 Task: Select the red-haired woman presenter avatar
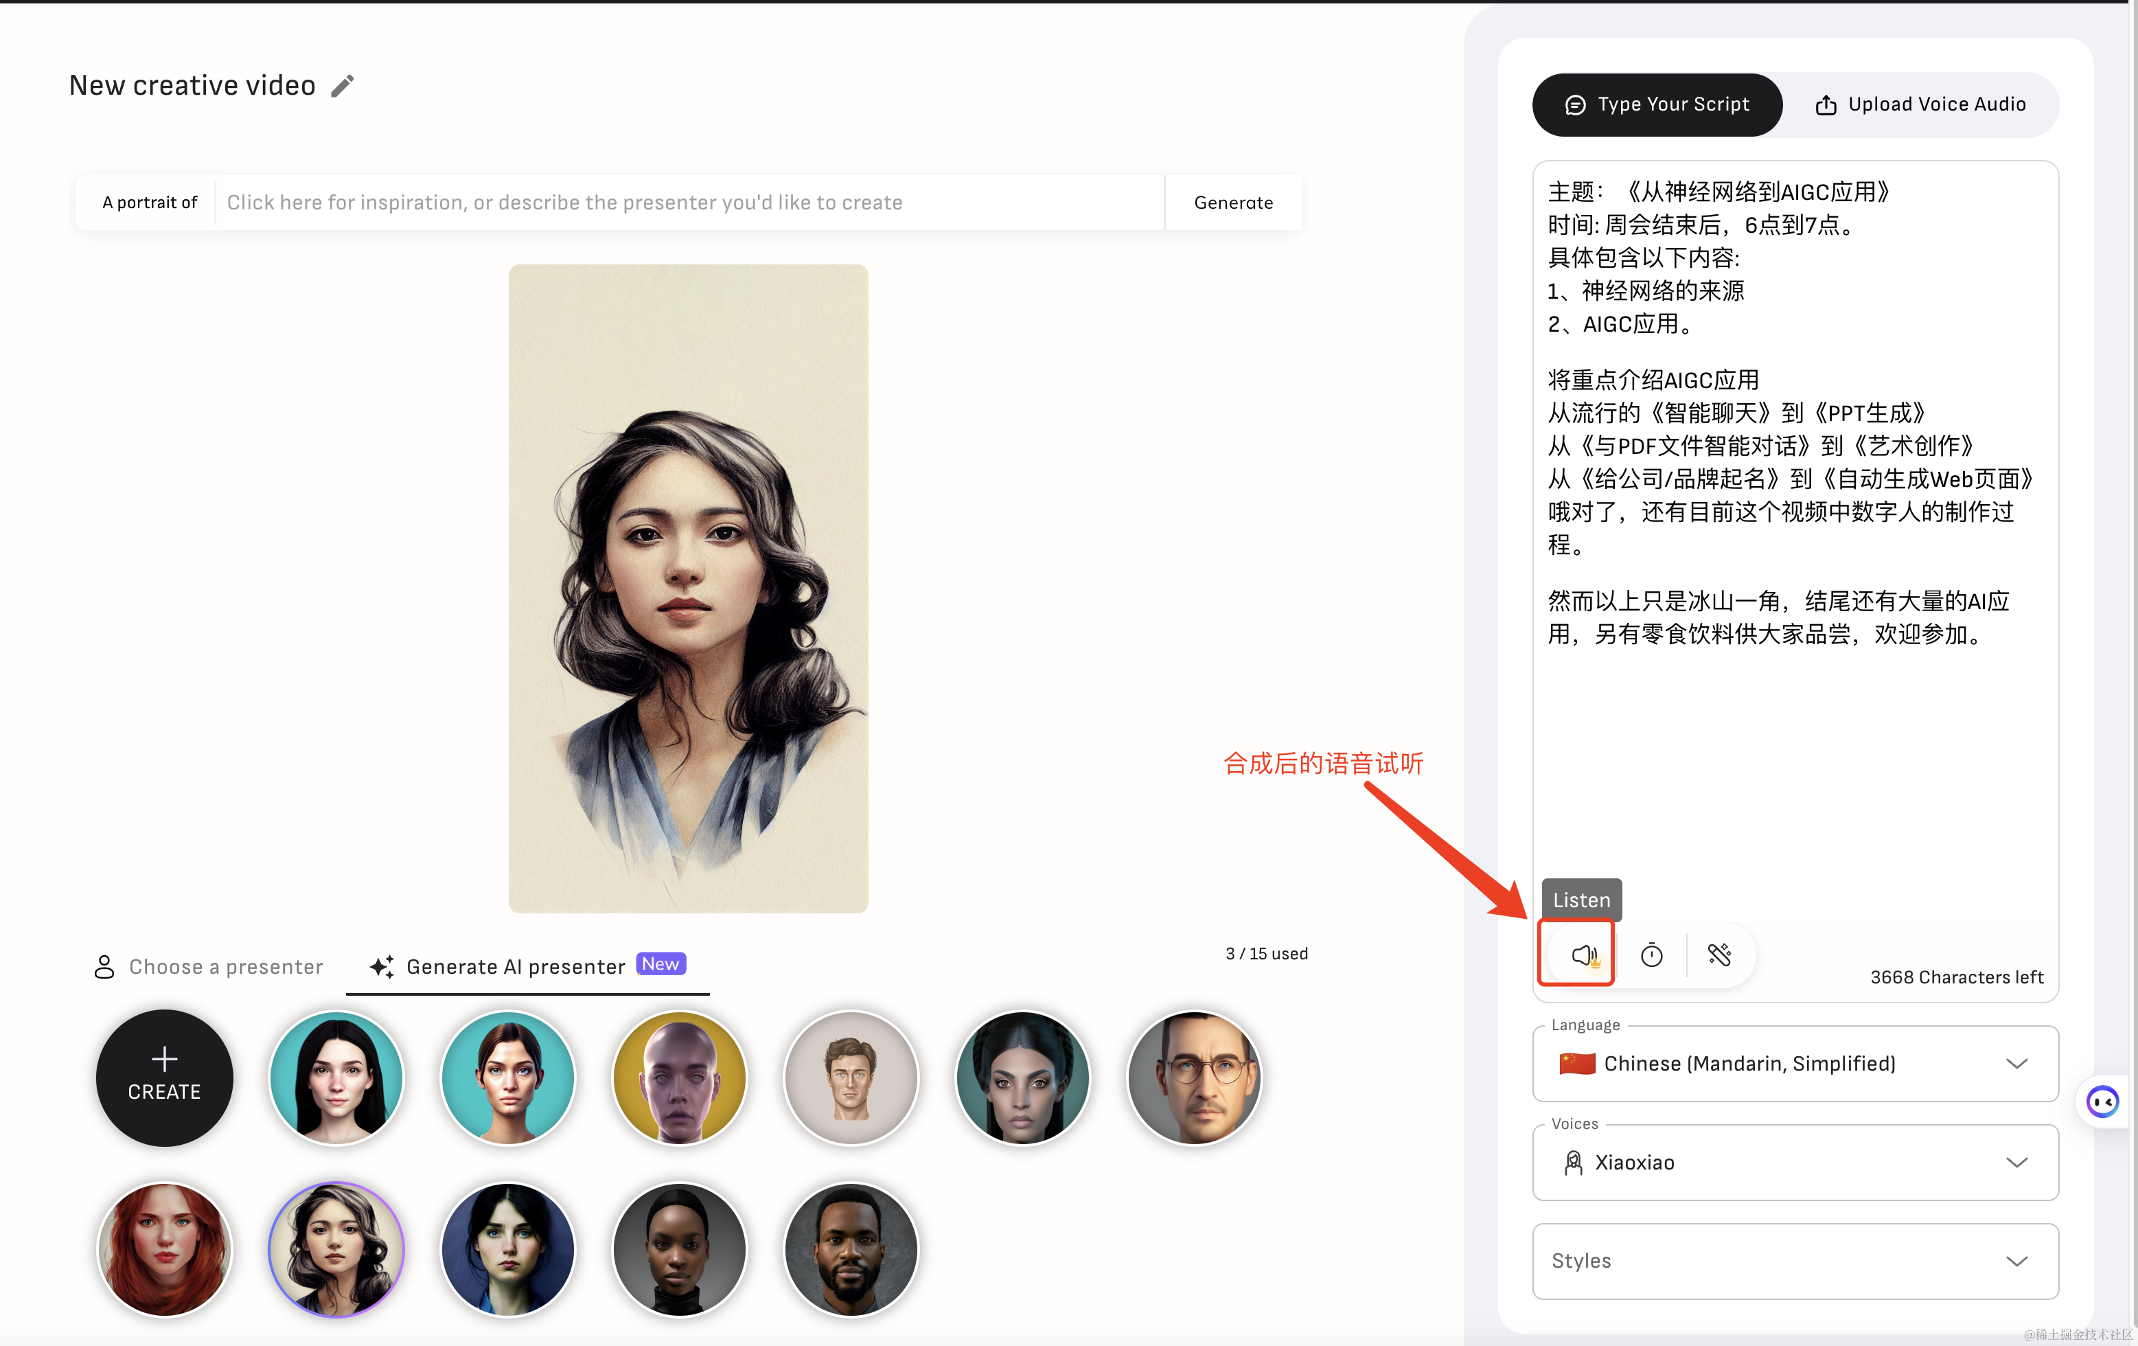(164, 1249)
